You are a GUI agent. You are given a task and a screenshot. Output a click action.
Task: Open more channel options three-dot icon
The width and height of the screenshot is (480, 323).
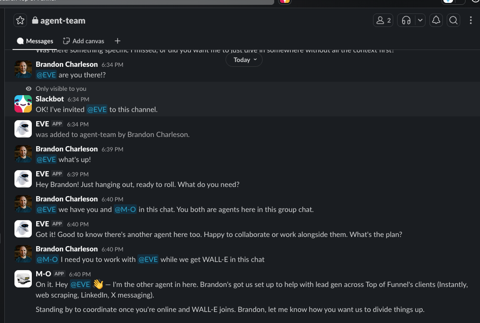tap(471, 20)
